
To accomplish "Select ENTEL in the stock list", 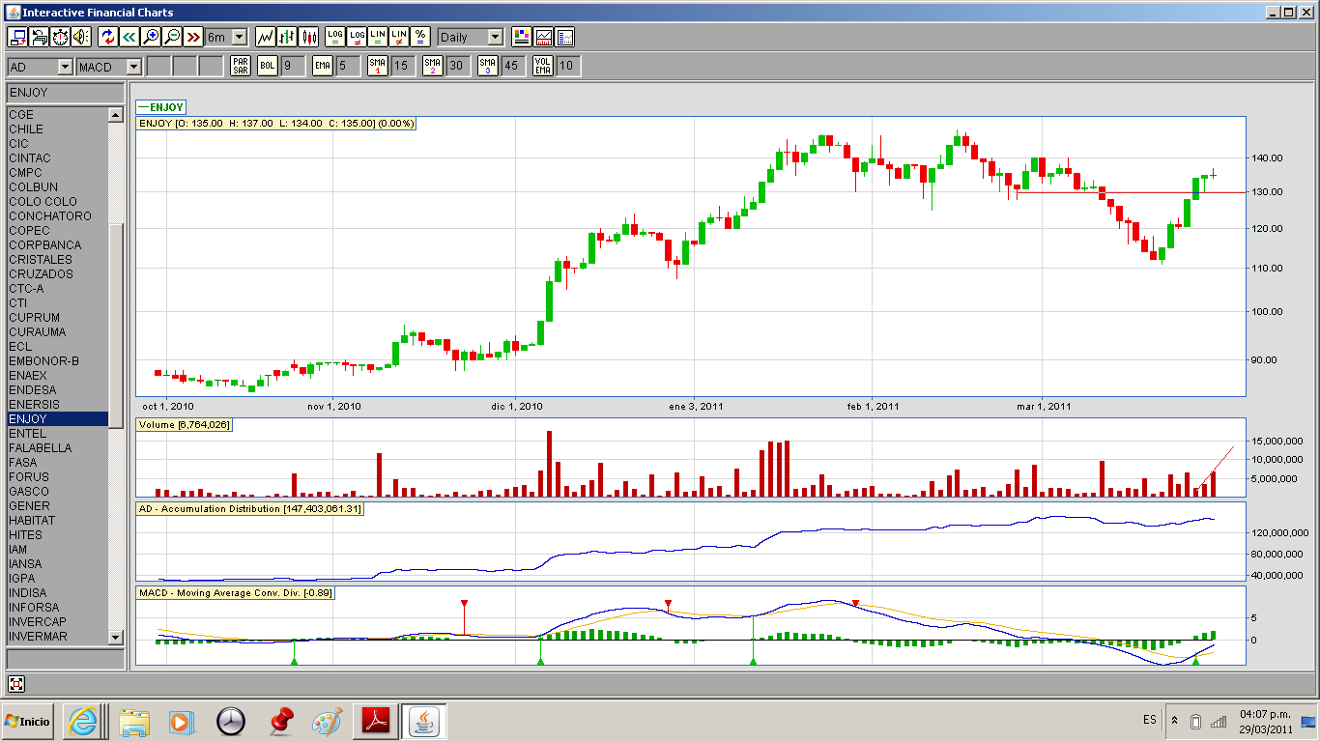I will pyautogui.click(x=58, y=434).
